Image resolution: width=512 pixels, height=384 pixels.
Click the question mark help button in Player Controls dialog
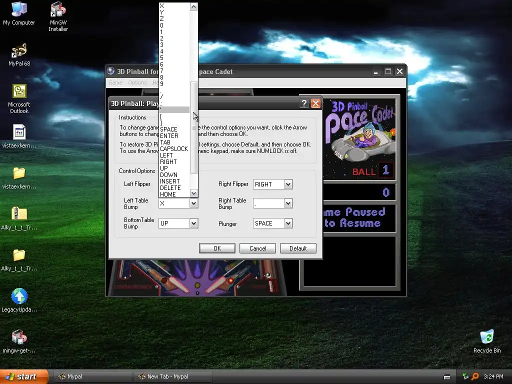point(304,103)
